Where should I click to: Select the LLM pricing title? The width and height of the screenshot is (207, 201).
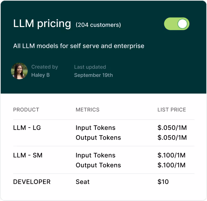tap(42, 24)
